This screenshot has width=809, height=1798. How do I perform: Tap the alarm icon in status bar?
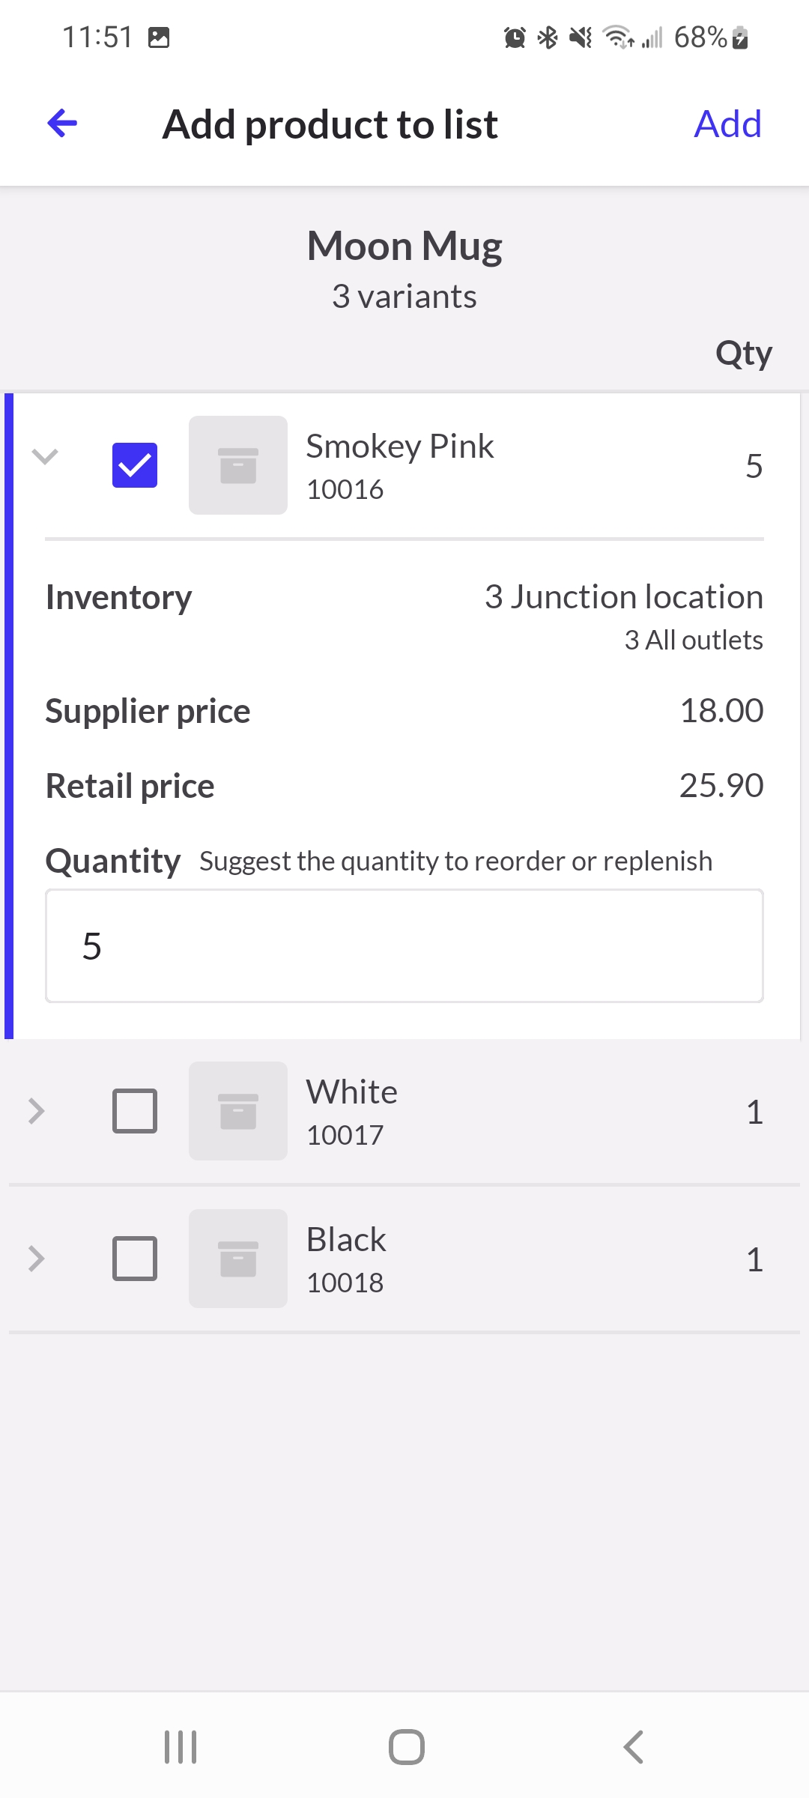(x=515, y=37)
